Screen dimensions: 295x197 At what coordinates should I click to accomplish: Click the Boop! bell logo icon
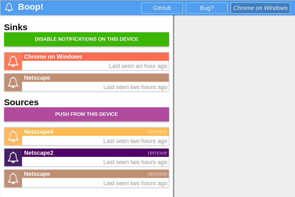pyautogui.click(x=9, y=7)
